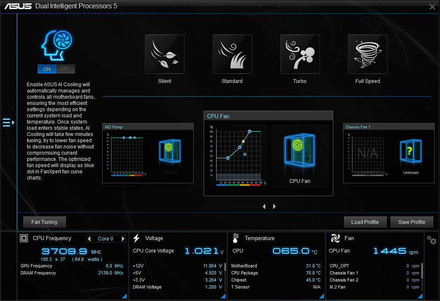Turn AI Cooling ON

(47, 69)
